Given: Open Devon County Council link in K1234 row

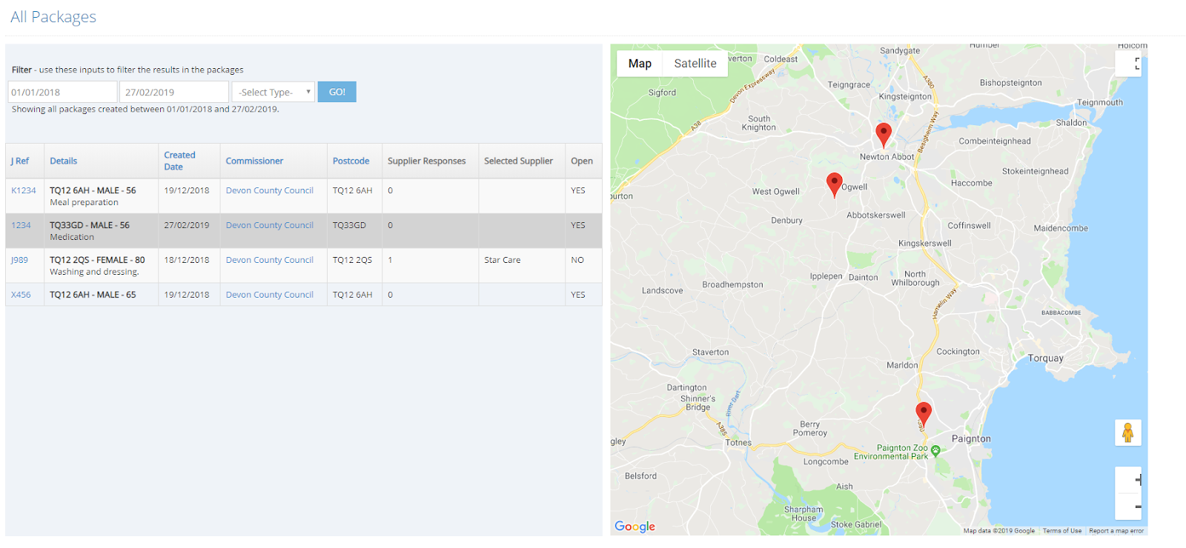Looking at the screenshot, I should click(x=270, y=190).
